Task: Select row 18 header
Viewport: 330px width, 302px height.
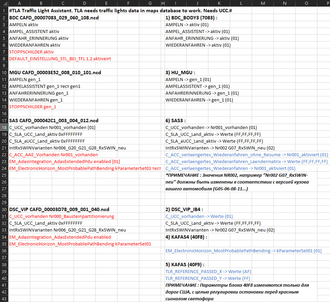Action: [x=4, y=127]
